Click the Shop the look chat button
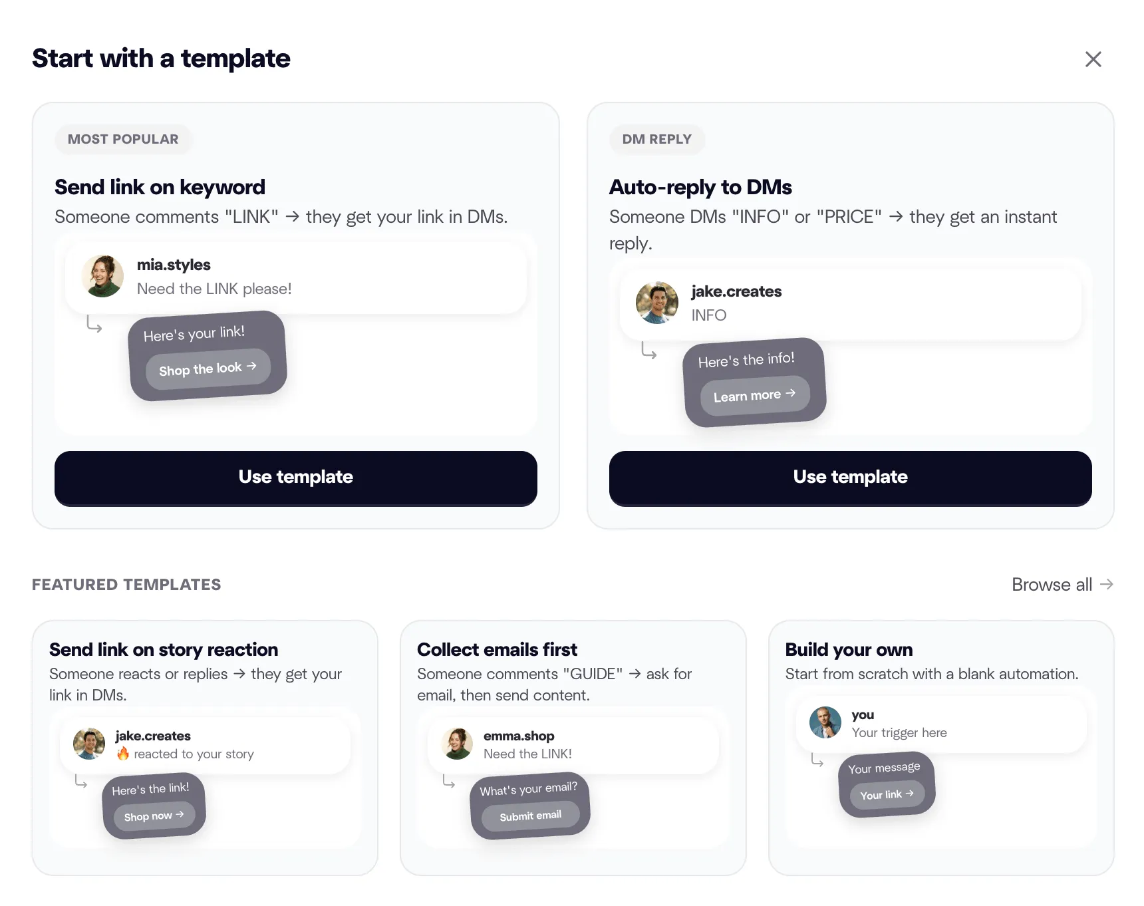Viewport: 1144px width, 906px height. click(207, 369)
